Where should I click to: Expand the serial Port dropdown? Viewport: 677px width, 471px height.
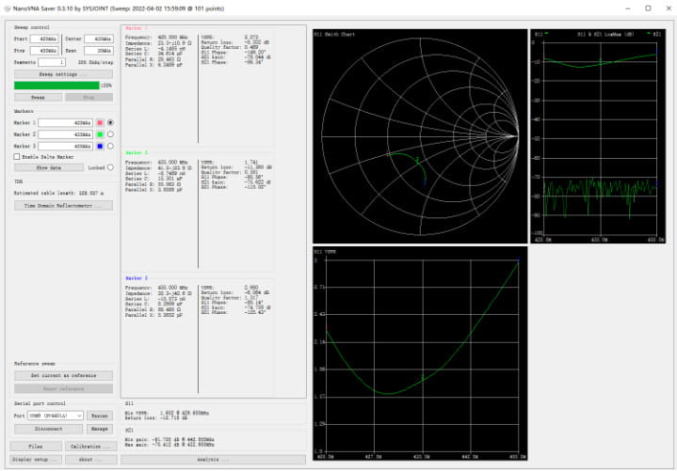point(56,415)
